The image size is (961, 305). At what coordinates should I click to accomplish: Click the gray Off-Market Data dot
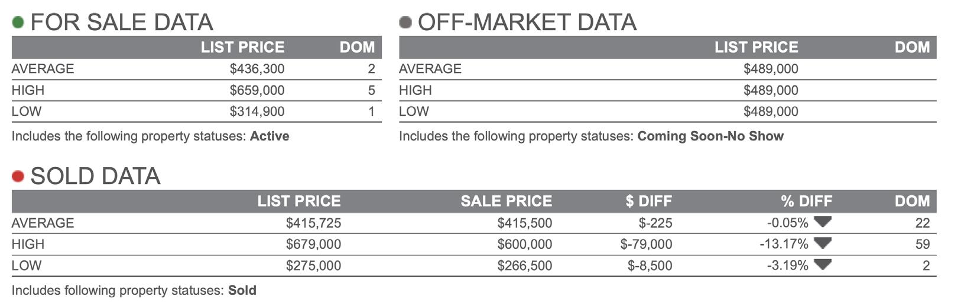(405, 22)
